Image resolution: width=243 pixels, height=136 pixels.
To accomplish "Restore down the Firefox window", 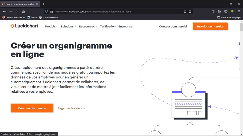I will click(x=231, y=4).
